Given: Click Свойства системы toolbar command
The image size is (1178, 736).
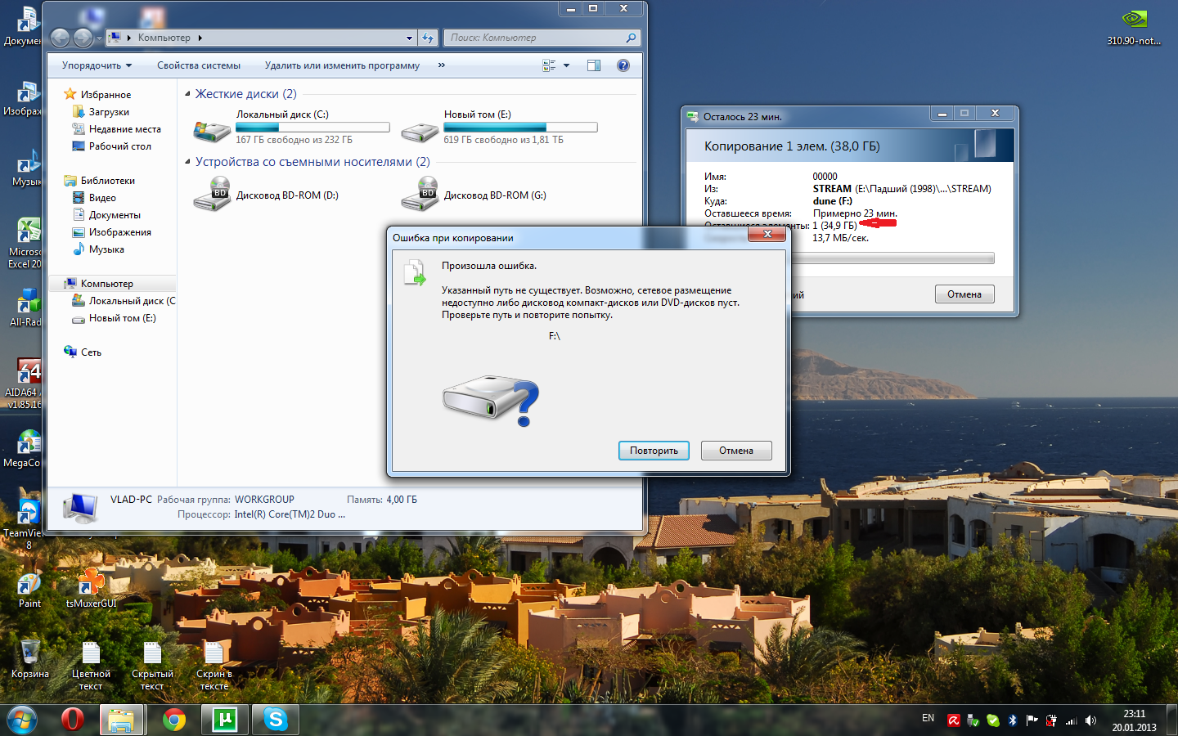Looking at the screenshot, I should (x=199, y=65).
